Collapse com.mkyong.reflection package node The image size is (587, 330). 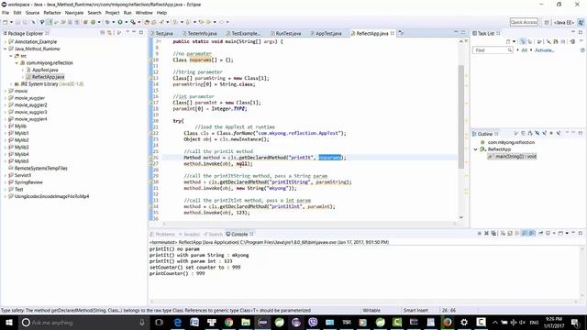click(17, 63)
